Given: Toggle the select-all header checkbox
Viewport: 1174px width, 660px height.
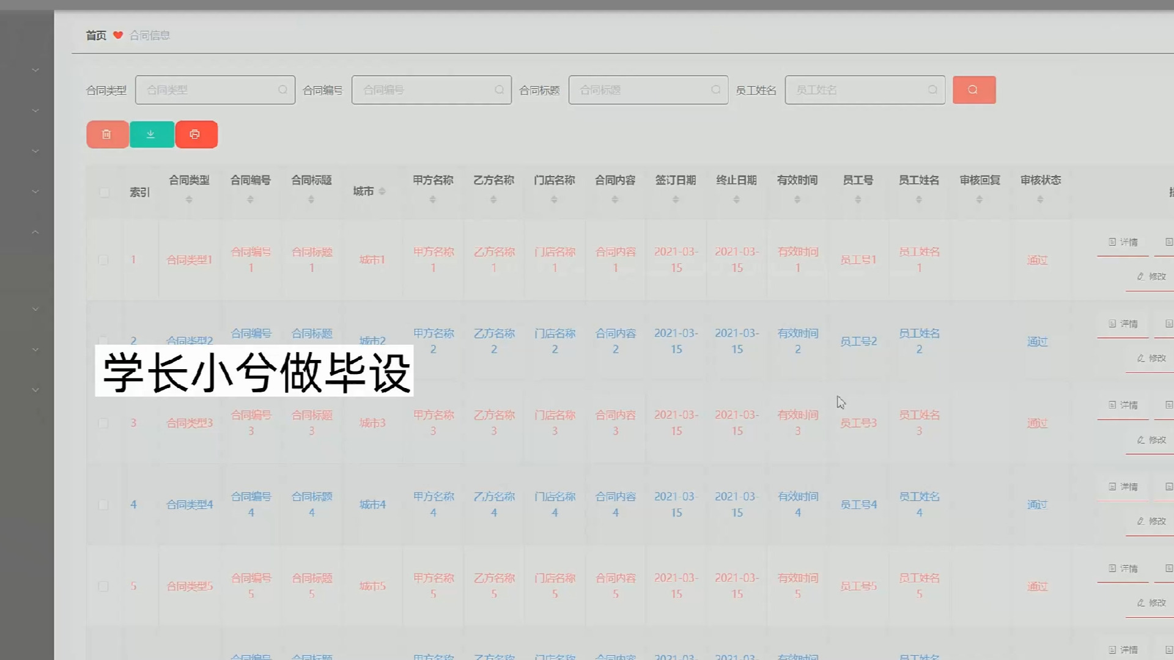Looking at the screenshot, I should click(x=104, y=192).
